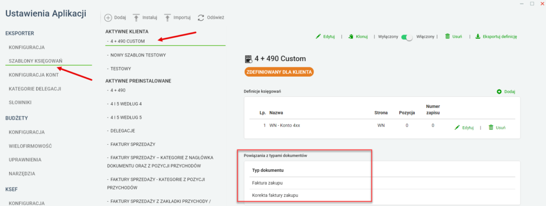Click the top Usuń template link
546x206 pixels.
point(457,37)
